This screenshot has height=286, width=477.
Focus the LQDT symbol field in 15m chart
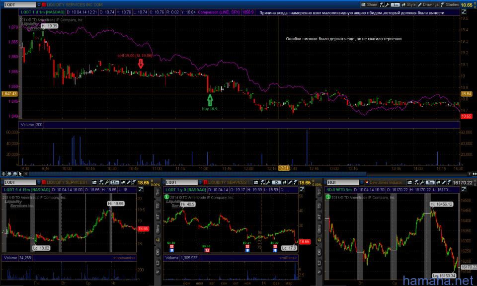[x=20, y=182]
